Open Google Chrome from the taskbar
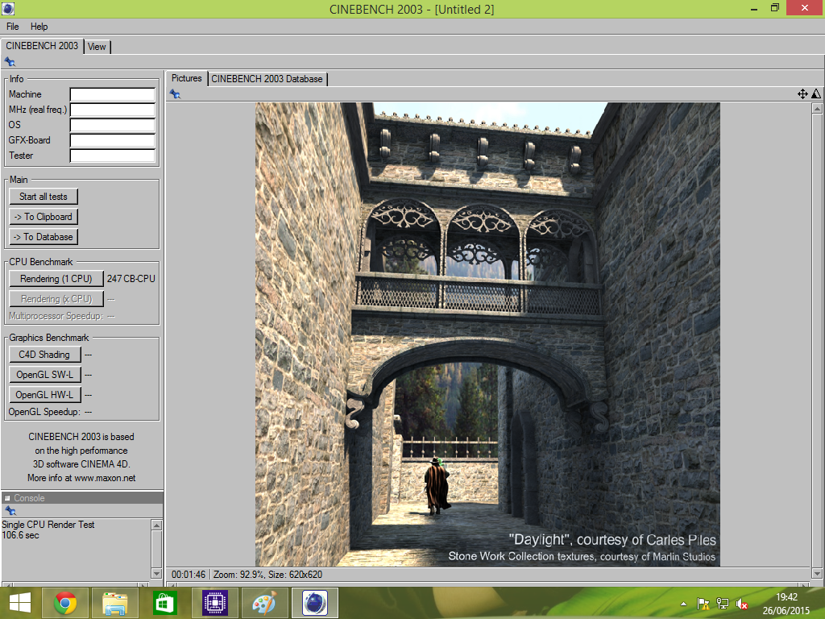 pos(65,603)
